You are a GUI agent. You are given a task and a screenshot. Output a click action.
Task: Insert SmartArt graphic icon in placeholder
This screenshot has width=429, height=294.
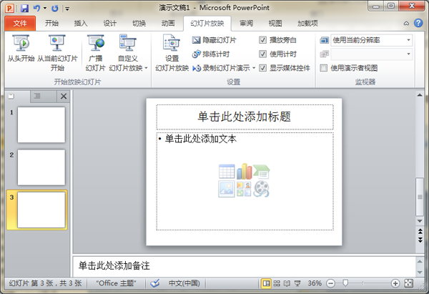[x=262, y=172]
